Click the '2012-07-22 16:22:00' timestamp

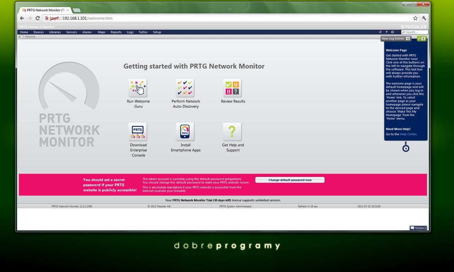369,206
